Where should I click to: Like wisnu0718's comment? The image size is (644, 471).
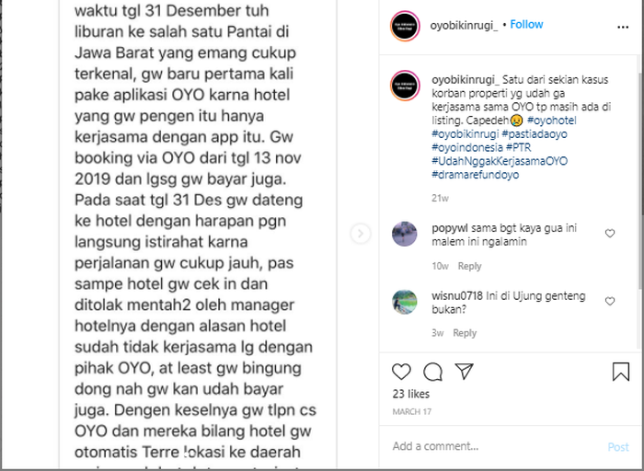pyautogui.click(x=610, y=302)
